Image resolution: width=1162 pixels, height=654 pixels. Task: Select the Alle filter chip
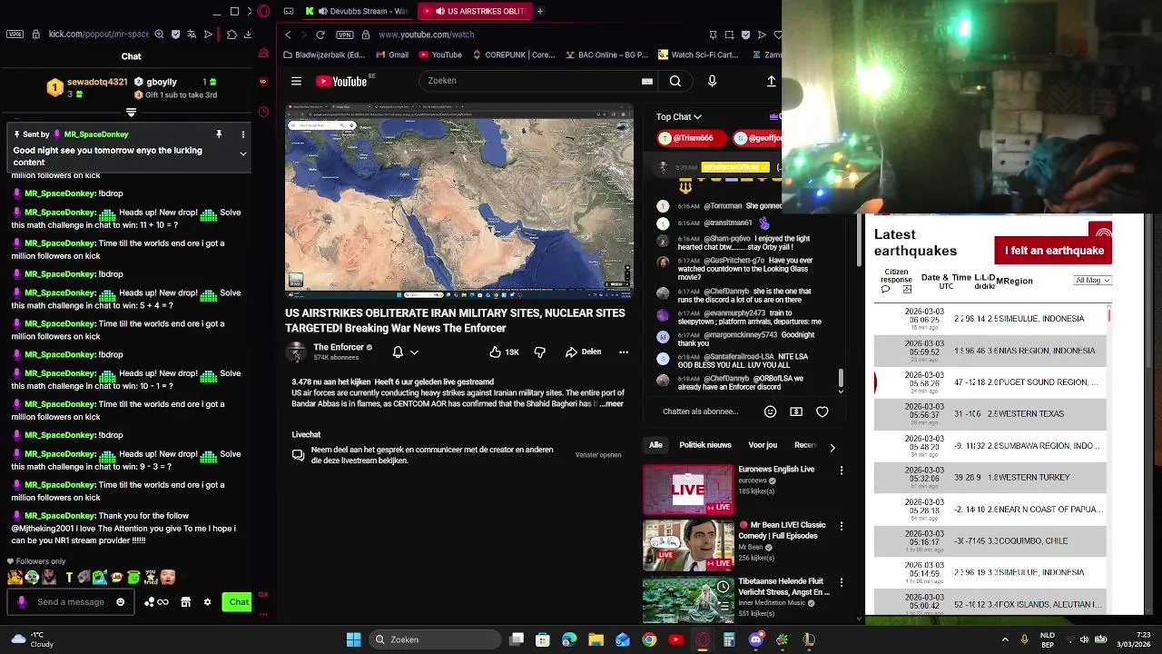coord(655,445)
